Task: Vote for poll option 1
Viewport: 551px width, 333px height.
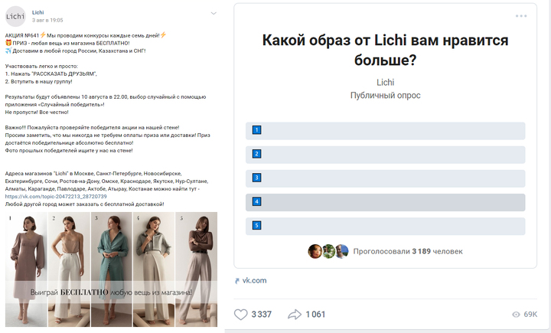Action: click(x=385, y=131)
